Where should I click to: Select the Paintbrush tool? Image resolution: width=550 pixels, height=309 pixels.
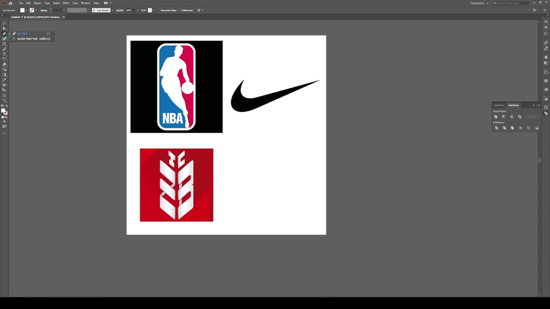(4, 49)
